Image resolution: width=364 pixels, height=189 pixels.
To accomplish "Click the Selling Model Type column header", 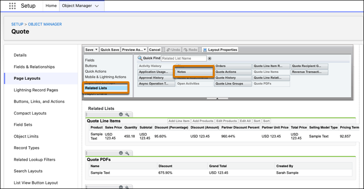I will pos(323,127).
